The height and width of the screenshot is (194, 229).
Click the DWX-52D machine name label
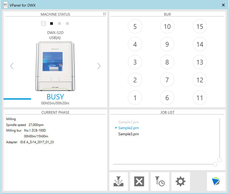55,33
